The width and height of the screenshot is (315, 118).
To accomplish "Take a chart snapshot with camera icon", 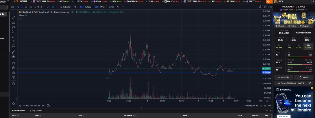I will coord(270,7).
